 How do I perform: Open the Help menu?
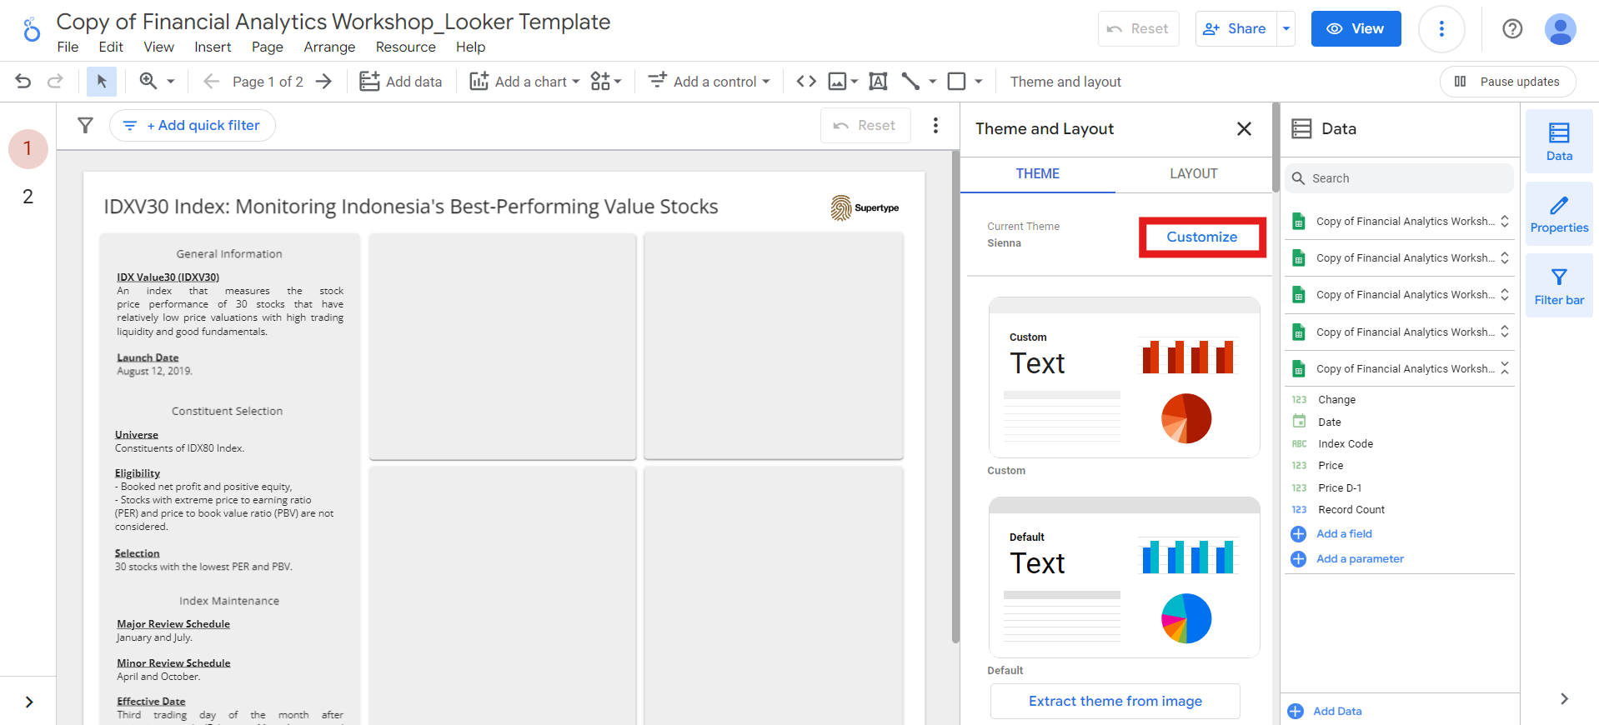[470, 47]
